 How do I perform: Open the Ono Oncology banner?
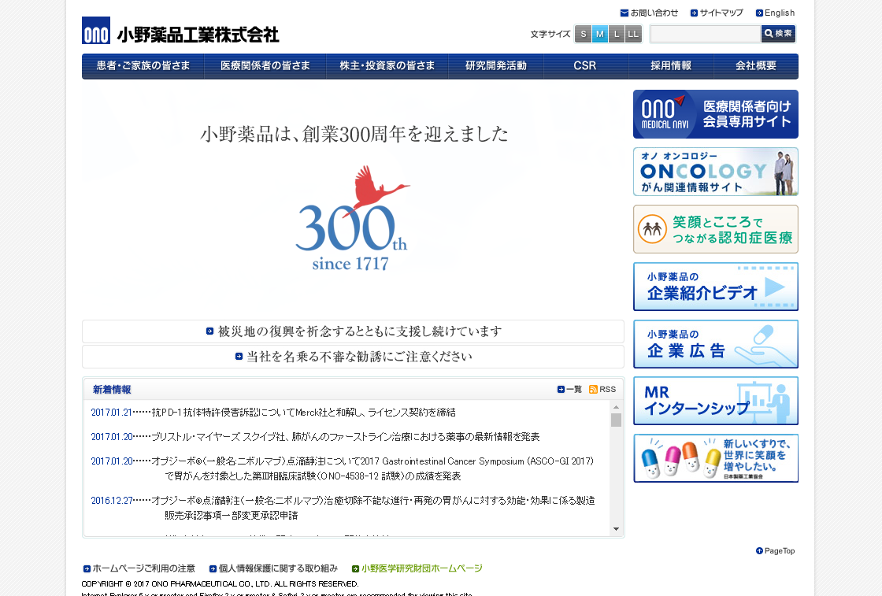716,172
